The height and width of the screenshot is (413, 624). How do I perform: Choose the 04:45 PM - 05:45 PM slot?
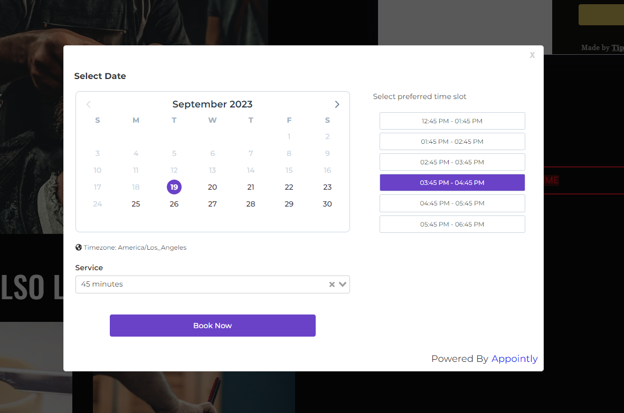452,203
